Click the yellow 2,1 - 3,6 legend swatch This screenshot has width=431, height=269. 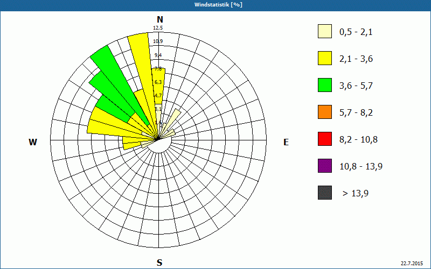tap(325, 58)
